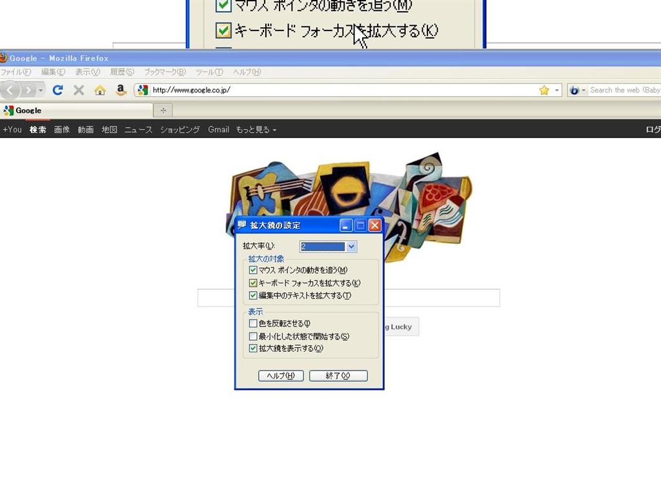
Task: Open a new tab with the plus button
Action: click(163, 110)
